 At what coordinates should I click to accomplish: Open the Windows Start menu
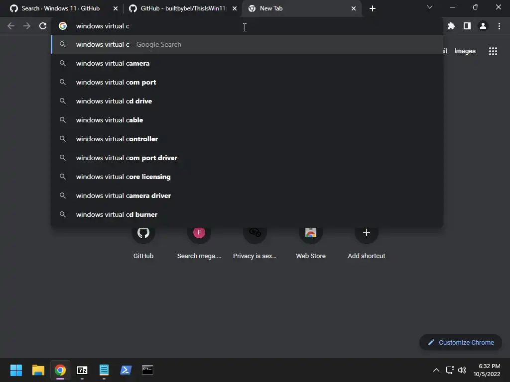point(16,370)
